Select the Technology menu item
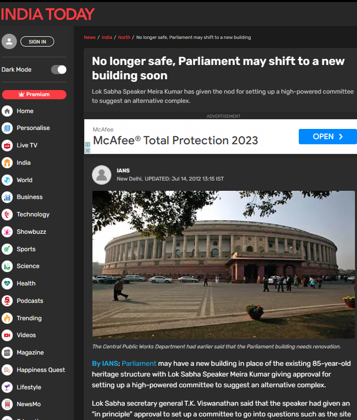The height and width of the screenshot is (420, 357). coord(33,214)
